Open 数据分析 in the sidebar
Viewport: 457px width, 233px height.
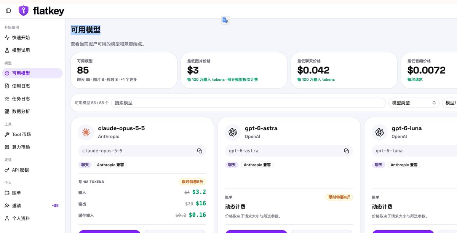pyautogui.click(x=32, y=112)
